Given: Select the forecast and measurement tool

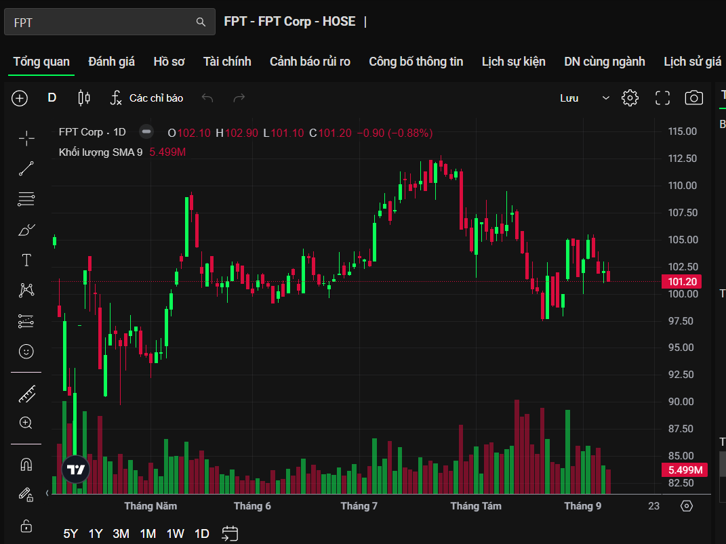Looking at the screenshot, I should click(x=26, y=321).
